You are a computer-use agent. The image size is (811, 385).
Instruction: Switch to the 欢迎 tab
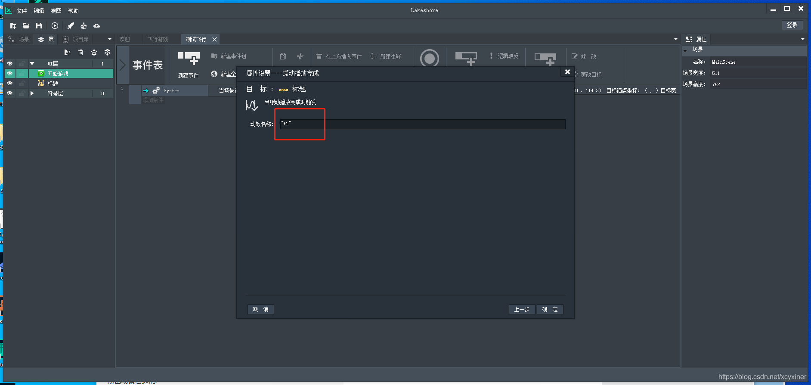point(125,39)
